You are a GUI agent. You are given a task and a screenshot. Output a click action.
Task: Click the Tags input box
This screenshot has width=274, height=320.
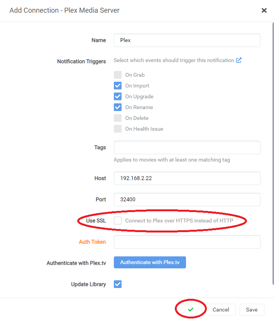pos(187,147)
